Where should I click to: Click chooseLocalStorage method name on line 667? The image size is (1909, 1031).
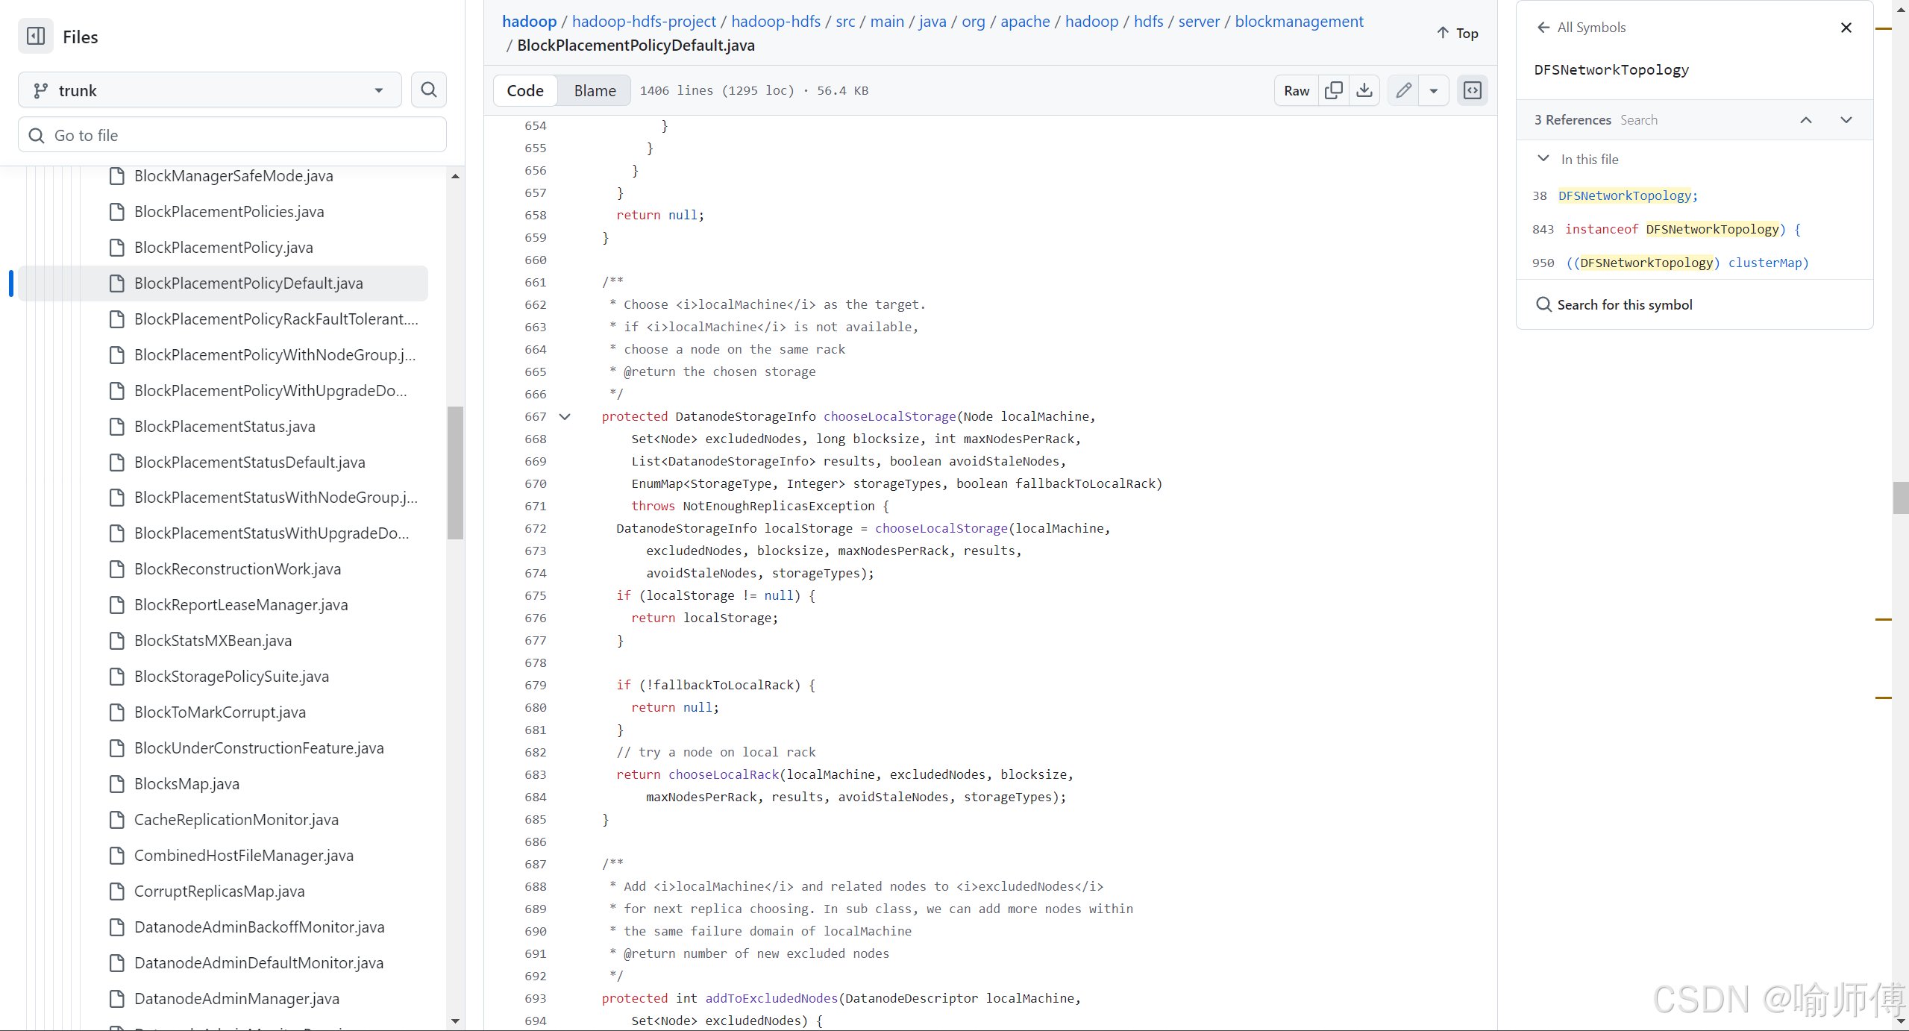[x=889, y=417]
